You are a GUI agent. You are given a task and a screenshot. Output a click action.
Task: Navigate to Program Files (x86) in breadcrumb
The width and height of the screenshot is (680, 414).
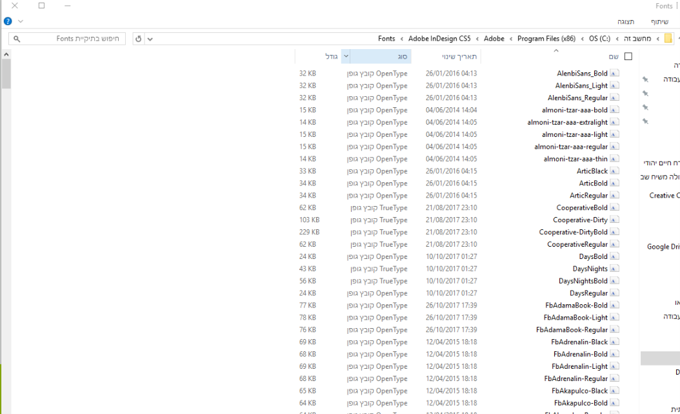[x=546, y=39]
